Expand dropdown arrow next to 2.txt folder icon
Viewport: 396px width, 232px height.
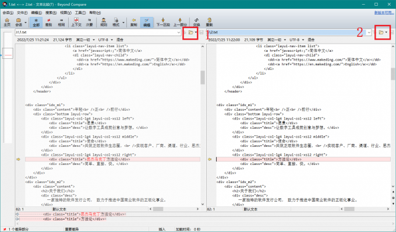coord(387,32)
